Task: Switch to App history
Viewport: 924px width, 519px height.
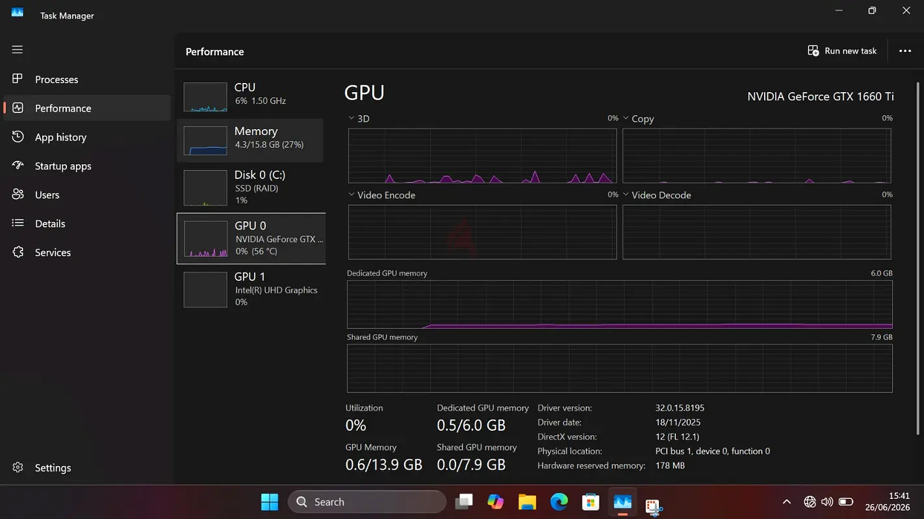Action: (x=87, y=137)
